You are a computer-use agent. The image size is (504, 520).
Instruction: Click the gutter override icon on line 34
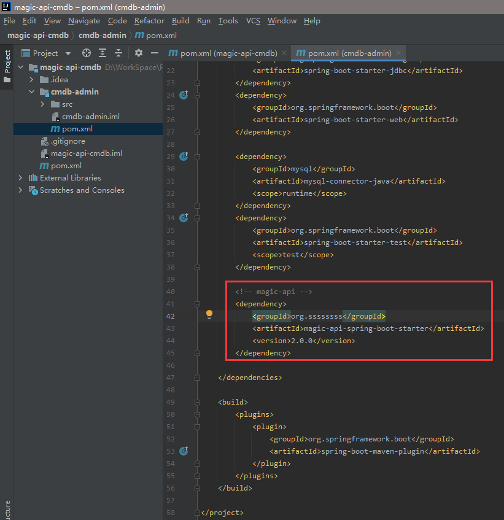click(183, 218)
